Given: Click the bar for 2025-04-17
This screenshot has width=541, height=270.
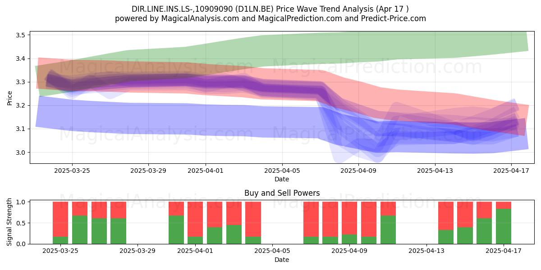Looking at the screenshot, I should pyautogui.click(x=504, y=223).
